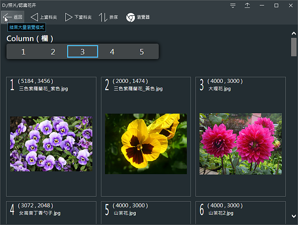The image size is (298, 225).
Task: Open the title bar menu lines icon
Action: [x=233, y=6]
